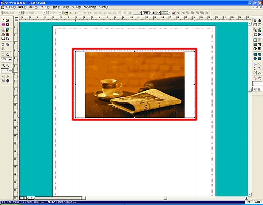The width and height of the screenshot is (263, 205).
Task: Click the purple icon at bottom of left toolbar
Action: point(8,81)
